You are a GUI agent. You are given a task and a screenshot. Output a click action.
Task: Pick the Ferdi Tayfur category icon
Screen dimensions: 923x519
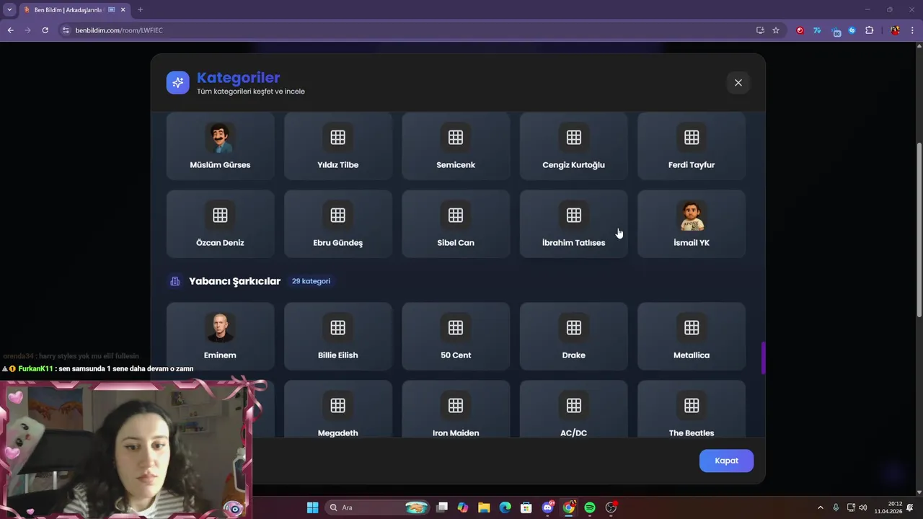[692, 137]
